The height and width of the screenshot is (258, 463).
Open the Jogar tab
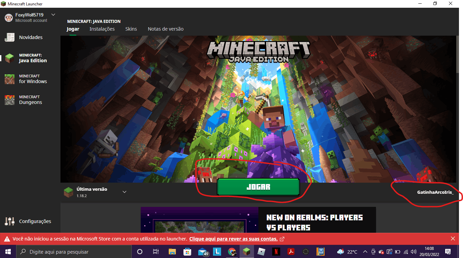[73, 29]
